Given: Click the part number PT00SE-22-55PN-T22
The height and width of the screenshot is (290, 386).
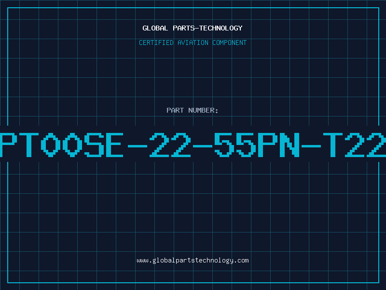Looking at the screenshot, I should pyautogui.click(x=193, y=145).
